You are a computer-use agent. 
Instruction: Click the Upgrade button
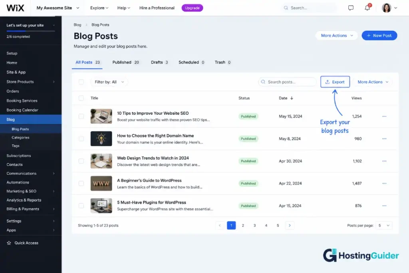[192, 8]
